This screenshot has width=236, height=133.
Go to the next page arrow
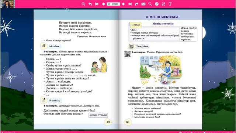pos(123,4)
